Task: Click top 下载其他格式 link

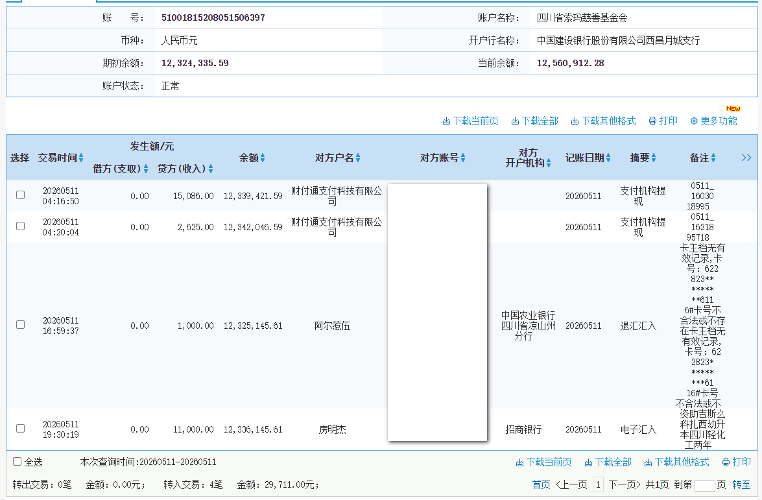Action: (603, 121)
